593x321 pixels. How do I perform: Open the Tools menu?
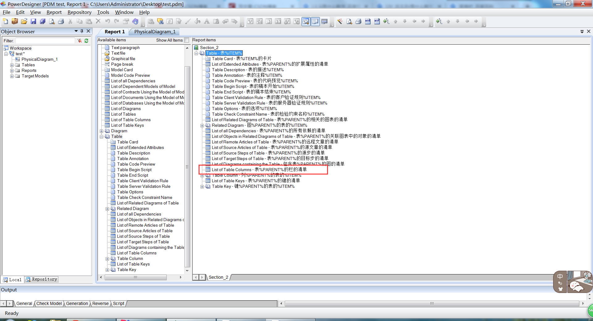103,12
